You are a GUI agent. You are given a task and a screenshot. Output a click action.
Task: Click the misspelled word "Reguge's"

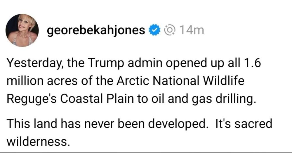point(32,99)
